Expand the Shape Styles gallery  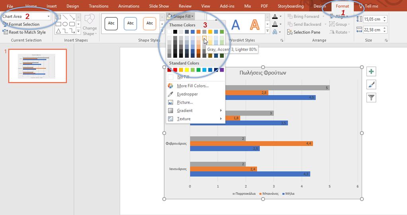[x=162, y=31]
